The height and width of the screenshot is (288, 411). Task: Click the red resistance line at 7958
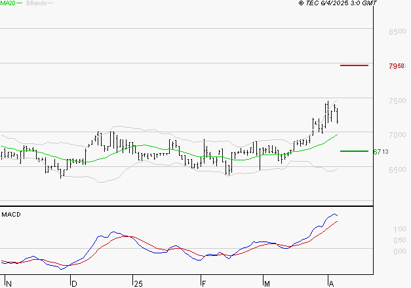click(x=354, y=65)
